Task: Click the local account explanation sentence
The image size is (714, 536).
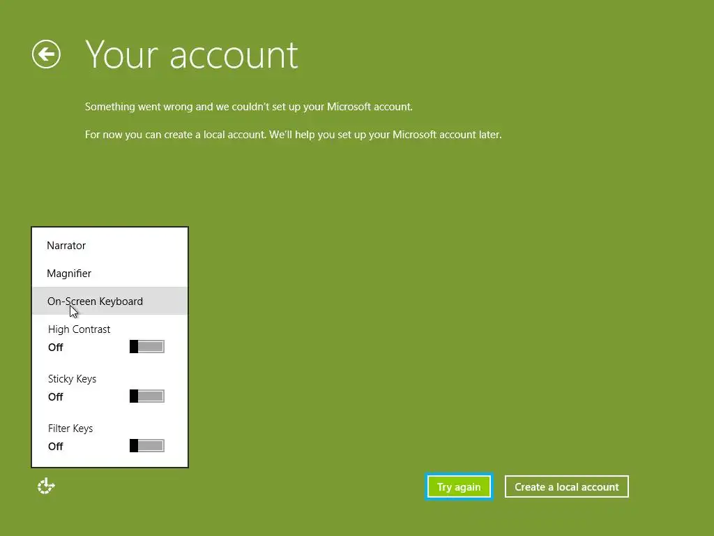Action: 294,135
